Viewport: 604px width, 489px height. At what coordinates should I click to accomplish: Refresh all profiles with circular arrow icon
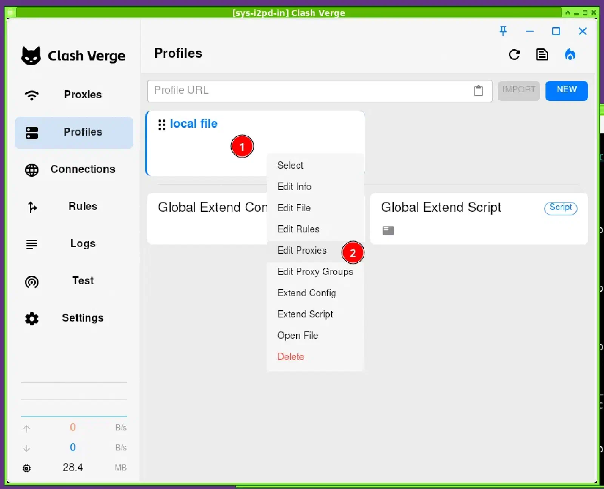(514, 55)
